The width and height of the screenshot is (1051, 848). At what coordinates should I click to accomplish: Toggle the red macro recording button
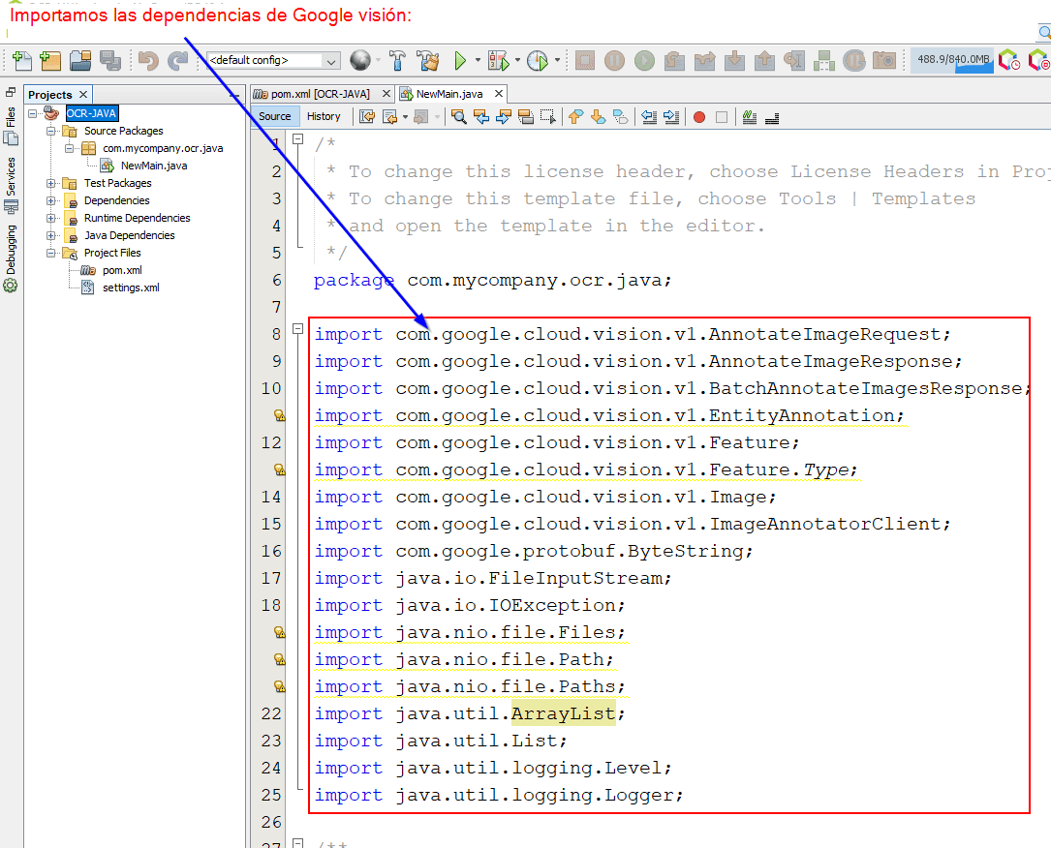coord(698,117)
